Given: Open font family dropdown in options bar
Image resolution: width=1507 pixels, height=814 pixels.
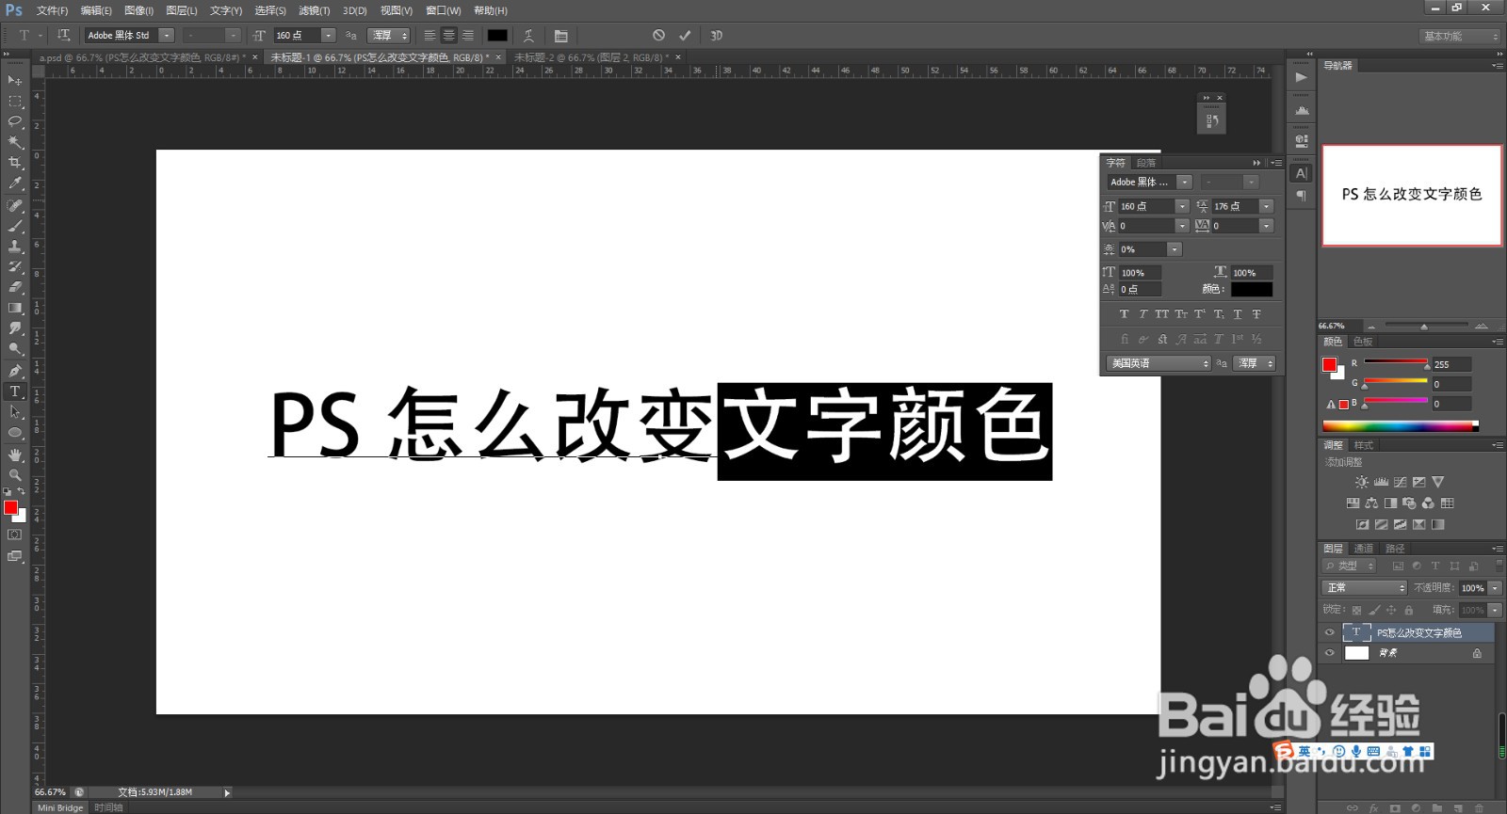Looking at the screenshot, I should (x=167, y=36).
